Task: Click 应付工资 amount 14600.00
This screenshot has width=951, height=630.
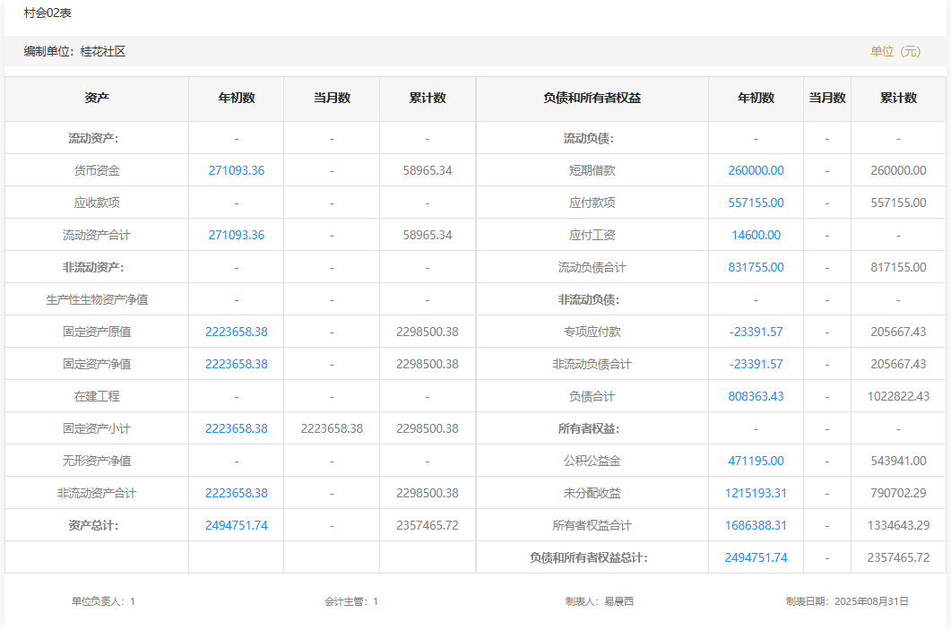Action: click(756, 235)
